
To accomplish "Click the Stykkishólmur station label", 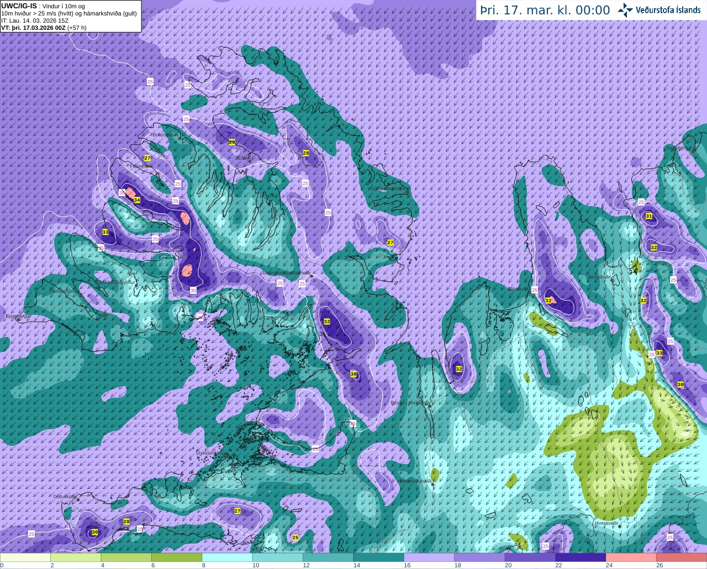I will (211, 453).
